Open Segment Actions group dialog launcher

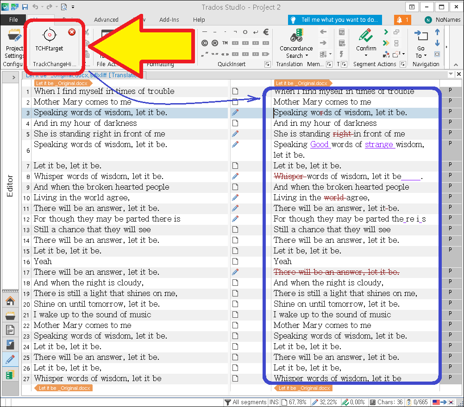(402, 64)
